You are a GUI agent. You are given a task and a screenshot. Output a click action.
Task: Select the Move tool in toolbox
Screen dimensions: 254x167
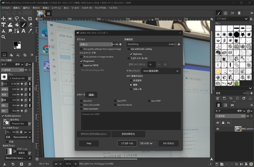3,19
